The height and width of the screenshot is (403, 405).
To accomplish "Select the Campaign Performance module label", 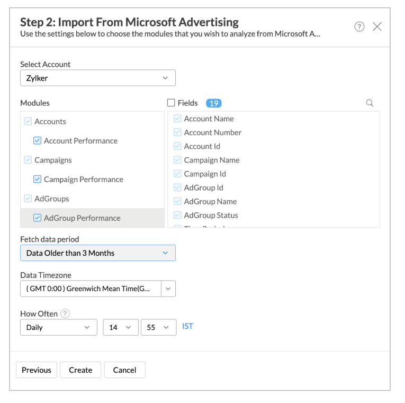I will (84, 180).
